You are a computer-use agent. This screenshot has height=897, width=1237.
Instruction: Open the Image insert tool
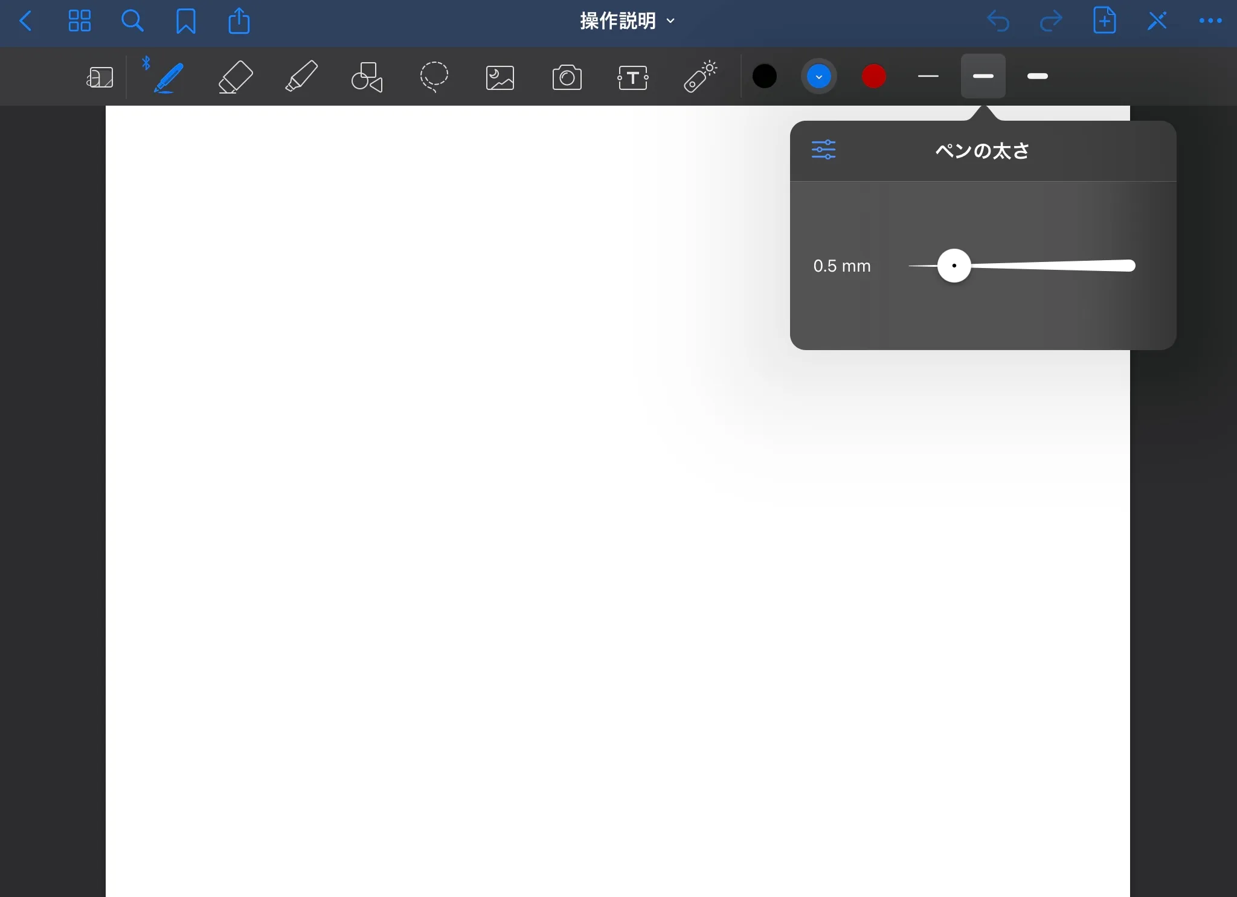coord(500,77)
